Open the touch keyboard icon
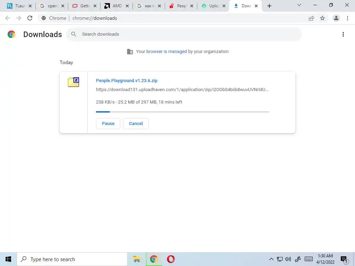Viewport: 355px width, 266px height. coord(309,259)
